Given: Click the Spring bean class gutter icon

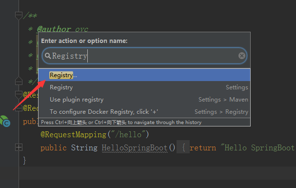Looking at the screenshot, I should coord(5,121).
